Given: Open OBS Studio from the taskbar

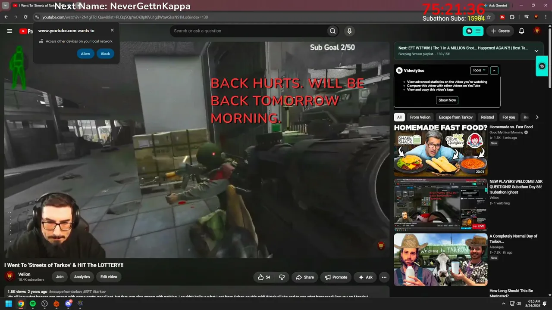Looking at the screenshot, I should point(44,304).
